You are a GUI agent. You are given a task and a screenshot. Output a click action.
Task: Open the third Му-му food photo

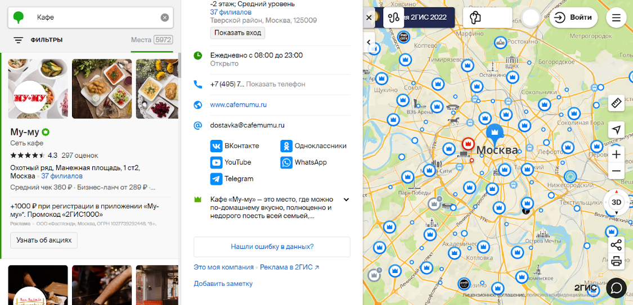[157, 89]
